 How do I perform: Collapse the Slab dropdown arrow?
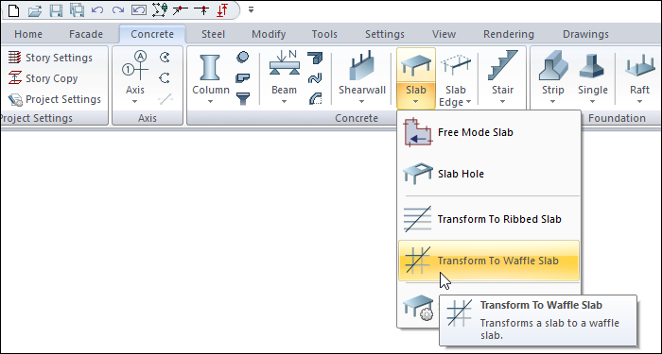click(x=416, y=101)
